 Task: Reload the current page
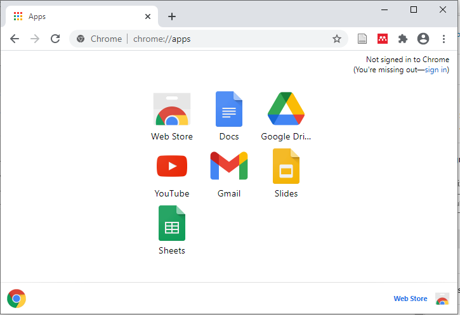tap(55, 39)
